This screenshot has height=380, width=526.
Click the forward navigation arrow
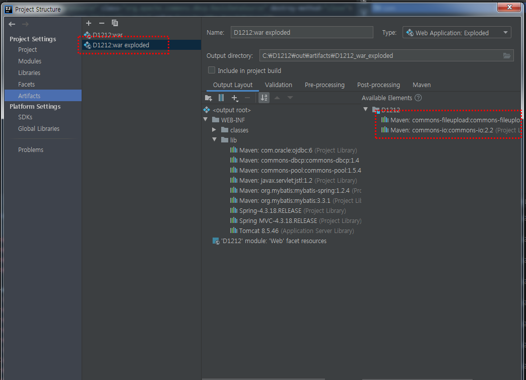[26, 24]
